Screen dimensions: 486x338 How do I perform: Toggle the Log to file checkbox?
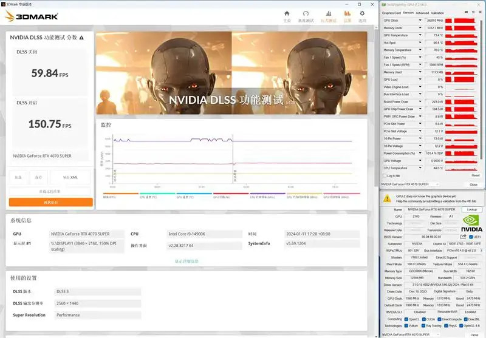click(x=385, y=175)
